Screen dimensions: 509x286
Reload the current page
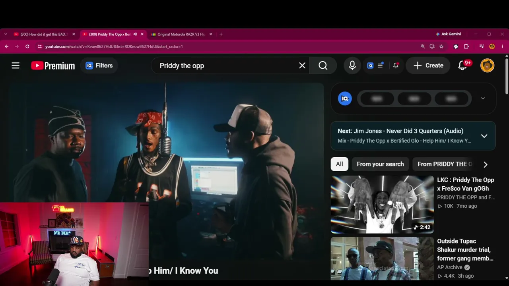coord(27,46)
